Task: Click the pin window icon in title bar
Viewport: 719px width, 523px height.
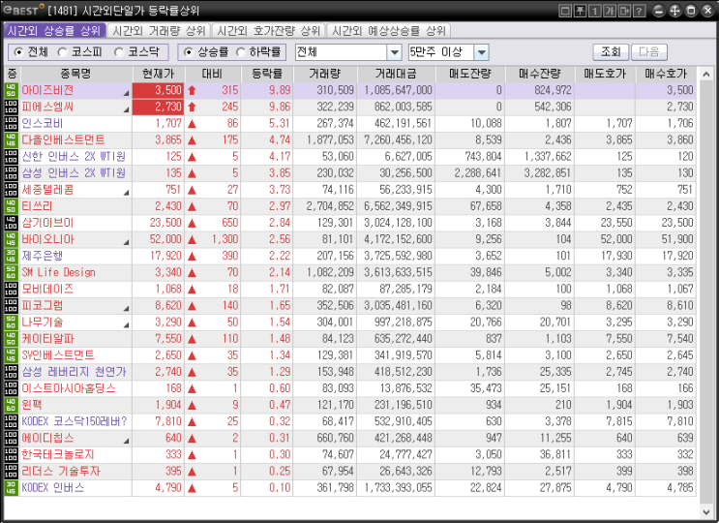Action: coord(580,11)
